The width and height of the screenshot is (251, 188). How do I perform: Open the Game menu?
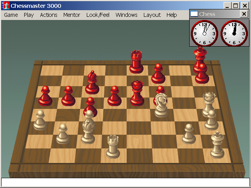tap(11, 15)
